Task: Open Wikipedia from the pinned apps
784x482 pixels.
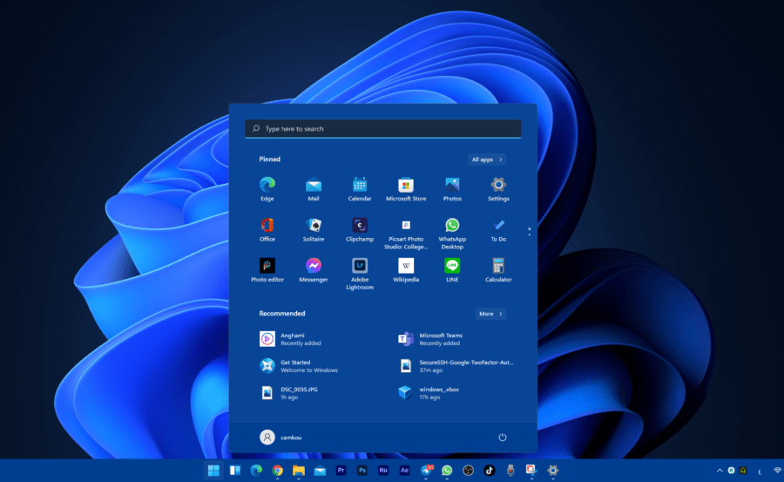Action: click(x=406, y=266)
